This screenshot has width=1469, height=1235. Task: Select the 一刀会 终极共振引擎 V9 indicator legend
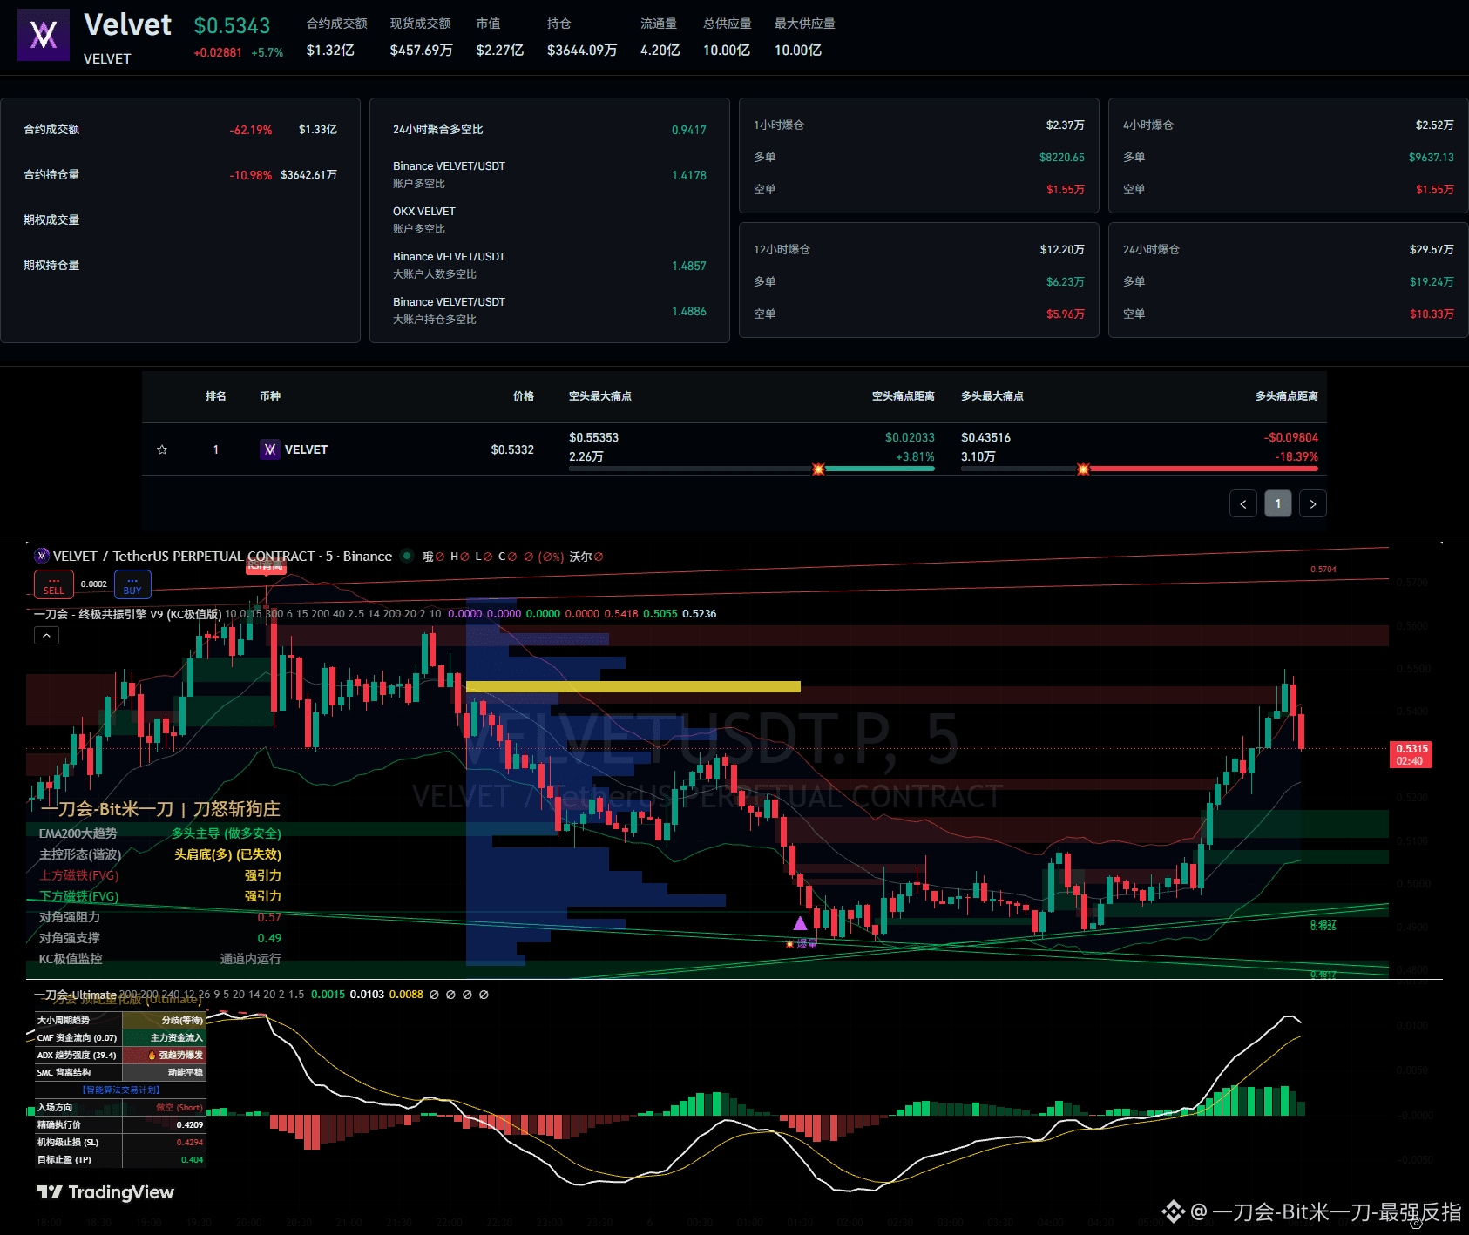click(127, 614)
